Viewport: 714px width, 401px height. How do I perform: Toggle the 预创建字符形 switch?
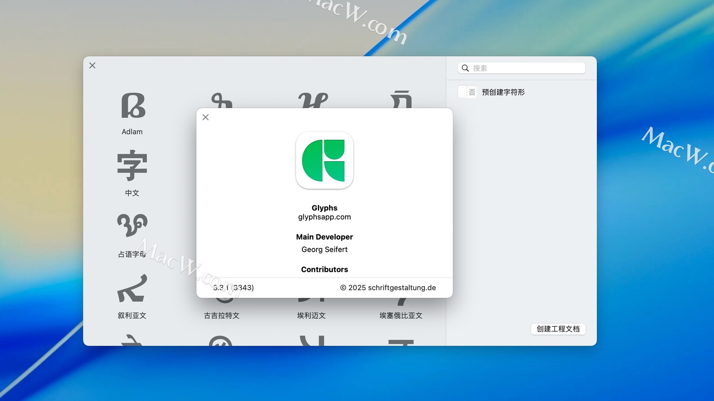pos(467,92)
